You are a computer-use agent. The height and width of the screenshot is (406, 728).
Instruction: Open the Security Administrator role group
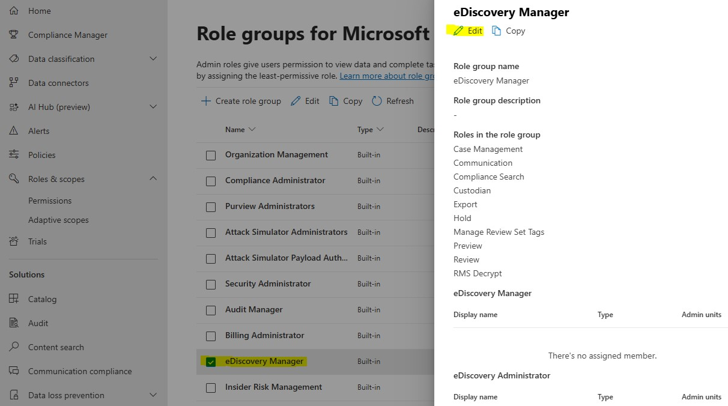tap(268, 283)
